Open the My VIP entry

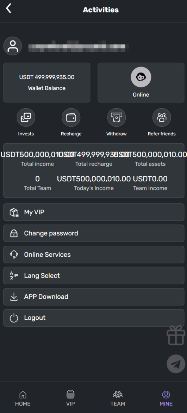pyautogui.click(x=94, y=212)
